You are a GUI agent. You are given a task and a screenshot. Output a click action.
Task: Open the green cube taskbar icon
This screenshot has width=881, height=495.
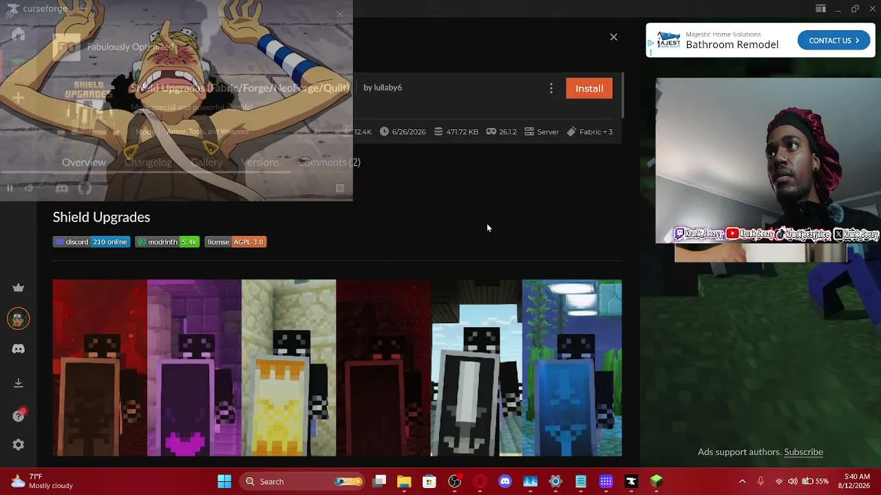click(657, 481)
